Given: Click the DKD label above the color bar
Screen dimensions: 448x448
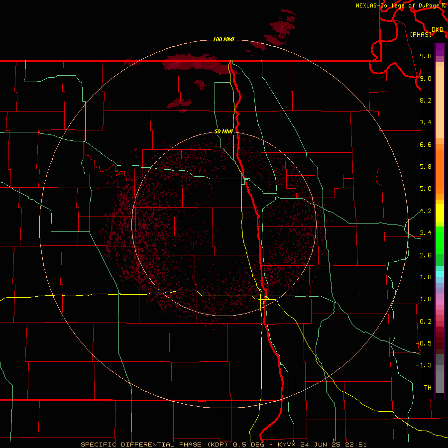Looking at the screenshot, I should coord(438,30).
